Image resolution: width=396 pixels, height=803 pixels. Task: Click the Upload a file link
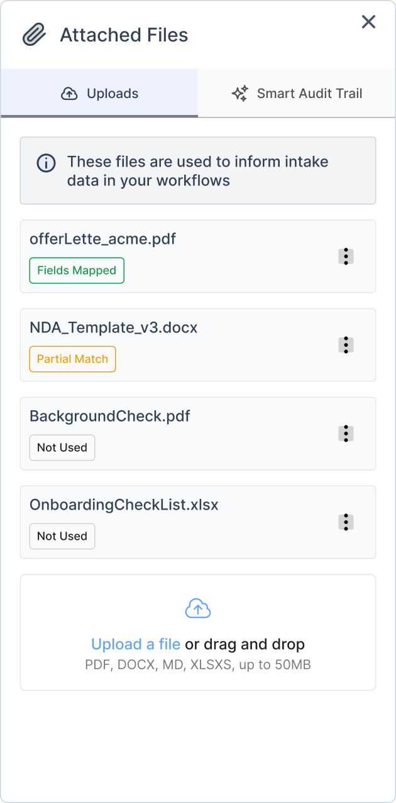[136, 644]
